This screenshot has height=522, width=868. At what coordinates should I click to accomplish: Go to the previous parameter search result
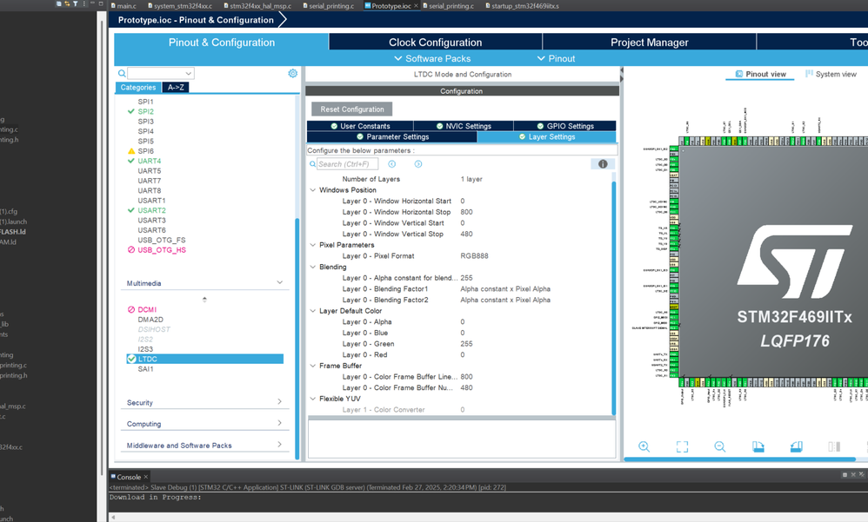tap(392, 163)
